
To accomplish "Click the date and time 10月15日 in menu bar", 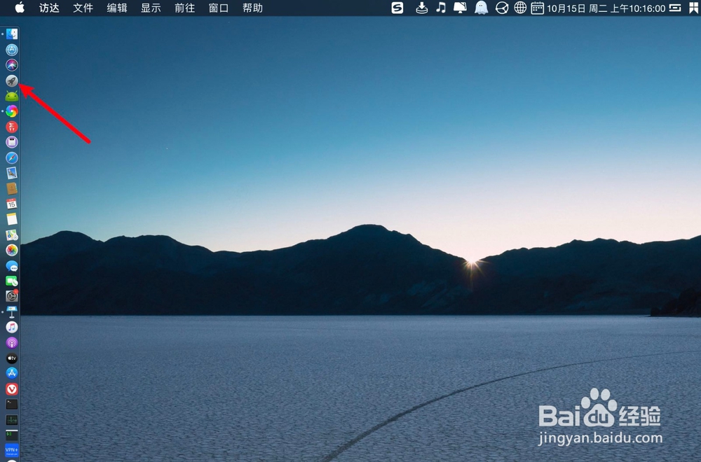I will coord(606,8).
